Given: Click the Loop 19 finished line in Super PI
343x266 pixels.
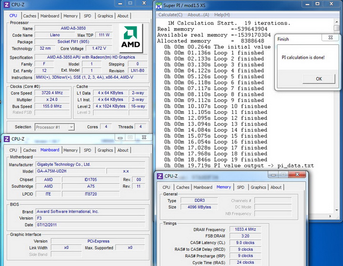Looking at the screenshot, I should (216, 160).
